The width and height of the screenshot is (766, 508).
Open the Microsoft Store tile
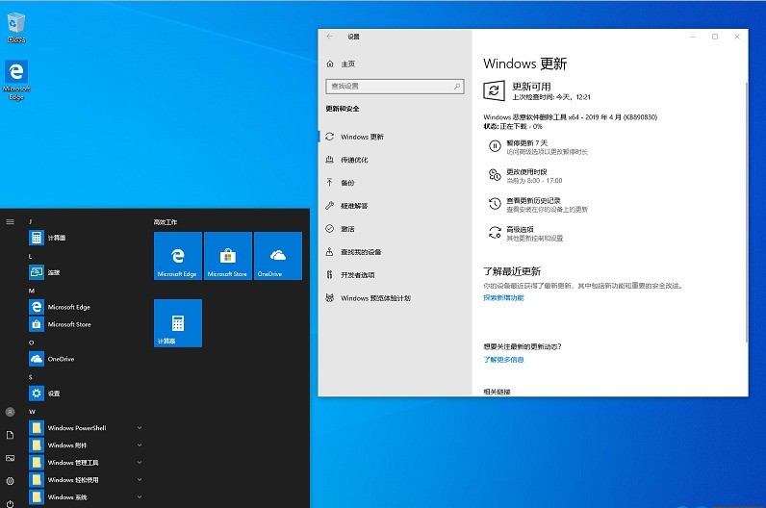point(228,256)
